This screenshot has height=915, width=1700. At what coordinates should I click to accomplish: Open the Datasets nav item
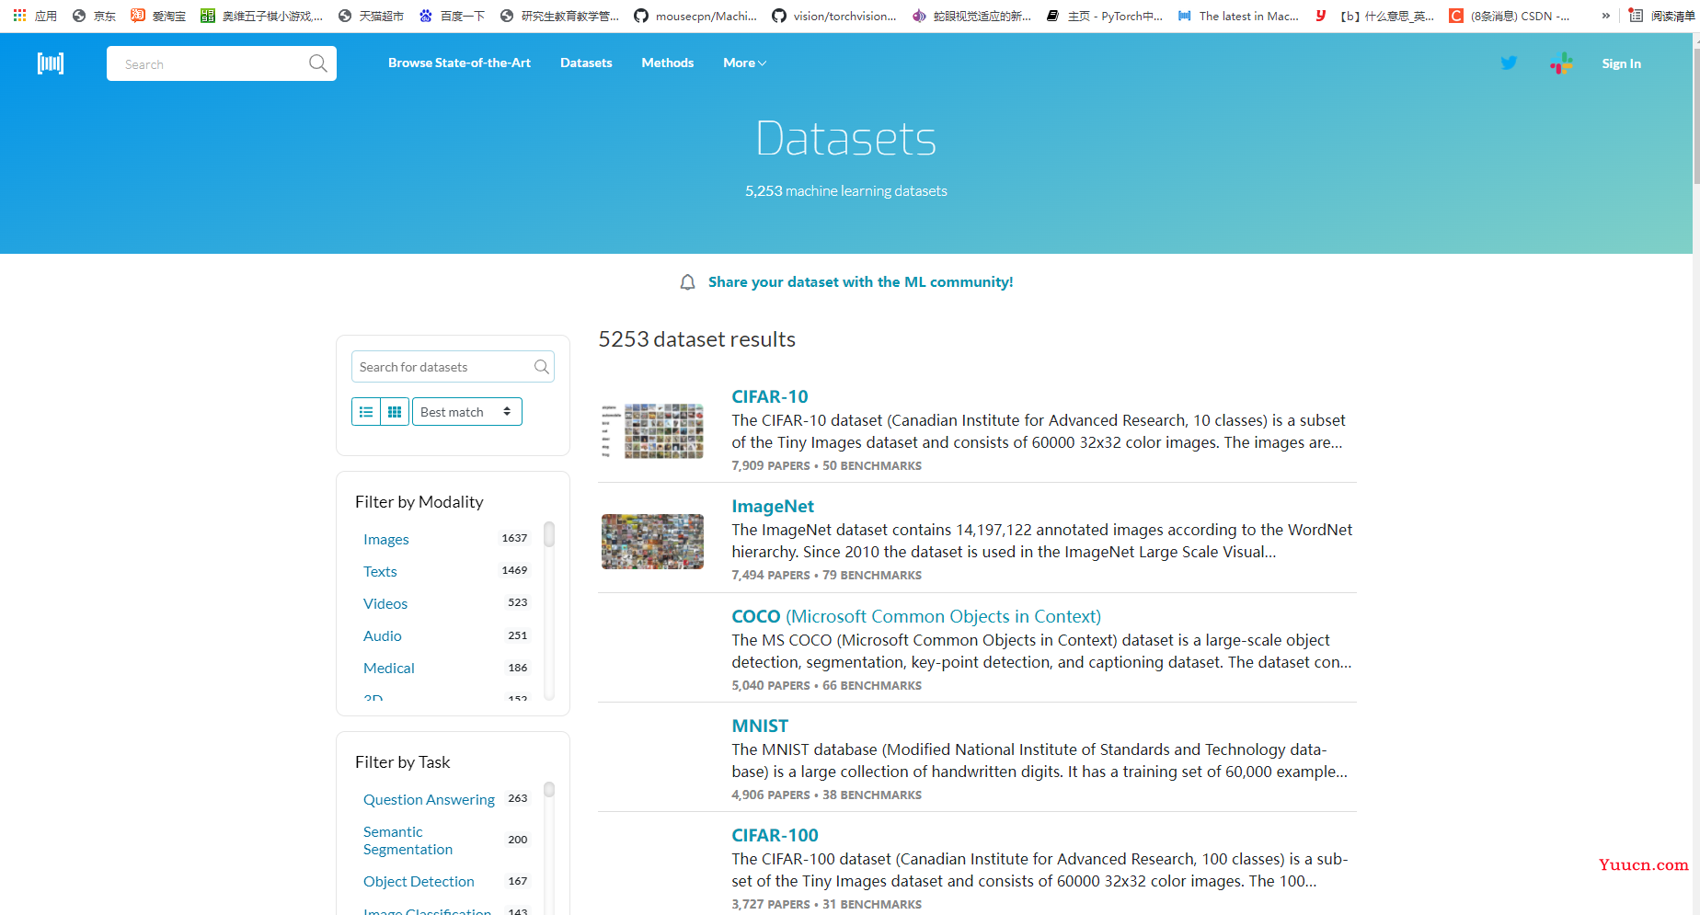point(586,63)
